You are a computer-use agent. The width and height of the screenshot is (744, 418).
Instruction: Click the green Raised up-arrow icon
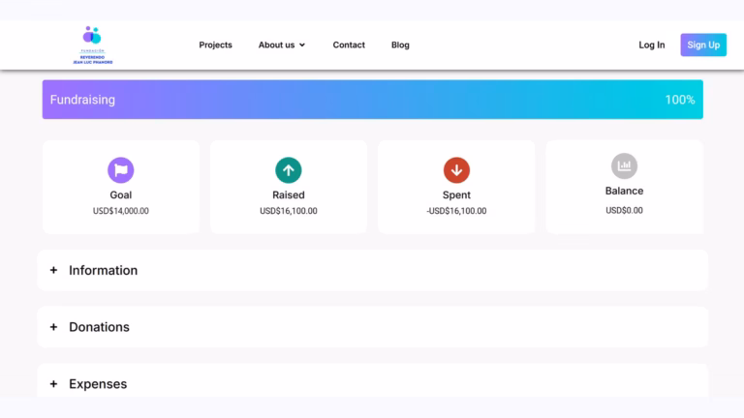tap(288, 170)
